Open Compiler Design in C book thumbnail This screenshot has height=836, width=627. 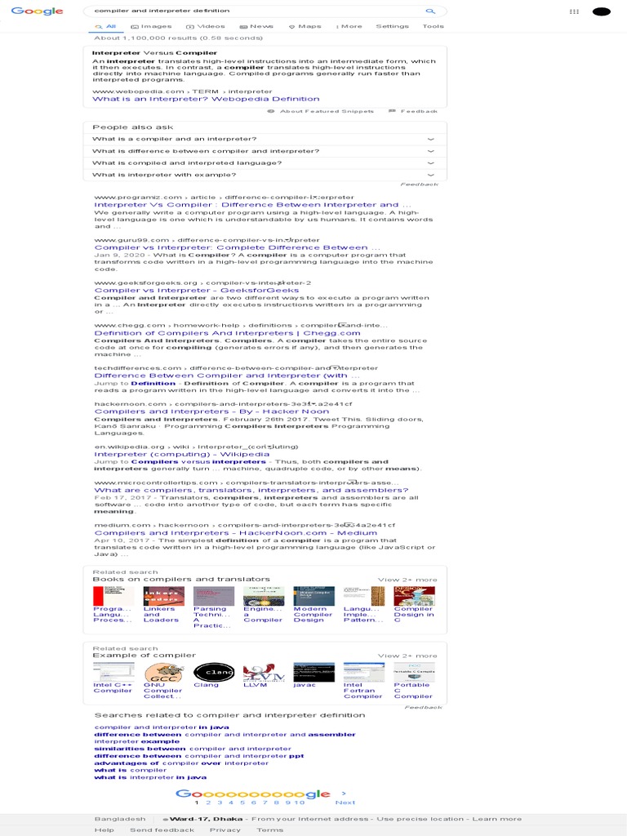[414, 596]
